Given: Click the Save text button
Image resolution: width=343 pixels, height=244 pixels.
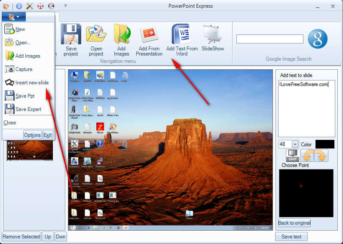Looking at the screenshot, I should (291, 237).
